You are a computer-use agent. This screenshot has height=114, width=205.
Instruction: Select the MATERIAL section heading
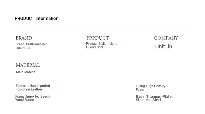28,65
